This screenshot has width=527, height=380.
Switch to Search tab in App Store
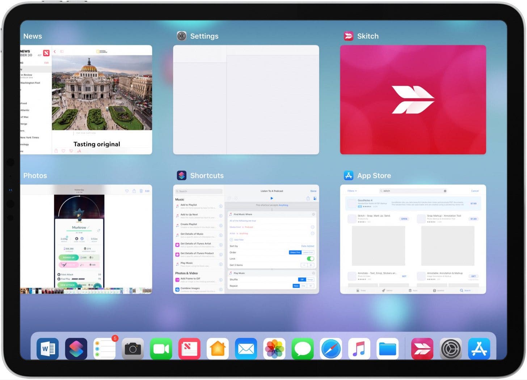coord(465,290)
